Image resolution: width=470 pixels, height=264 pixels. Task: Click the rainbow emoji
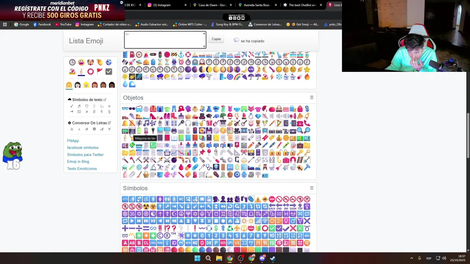click(x=238, y=77)
